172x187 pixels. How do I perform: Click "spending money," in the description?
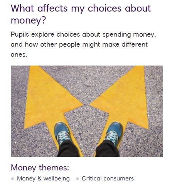coord(129,35)
